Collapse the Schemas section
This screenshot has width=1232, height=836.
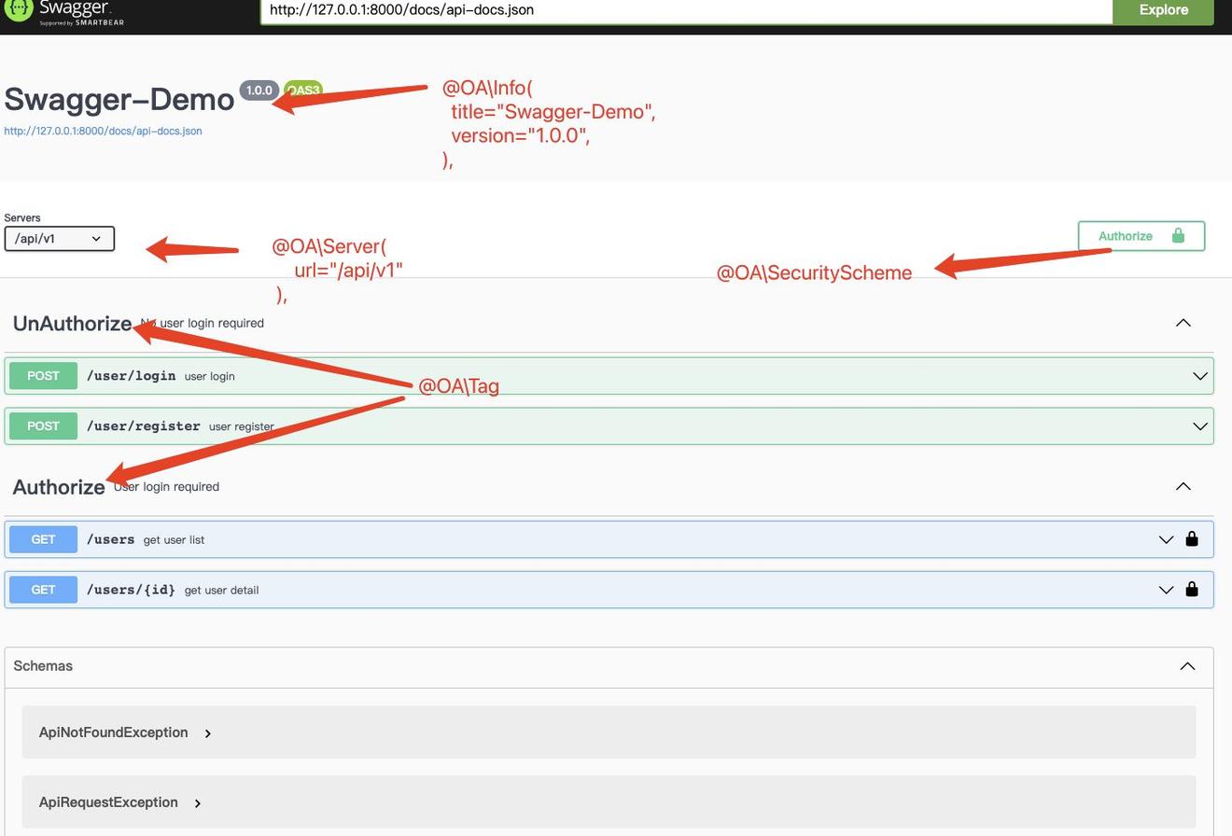pos(1187,666)
